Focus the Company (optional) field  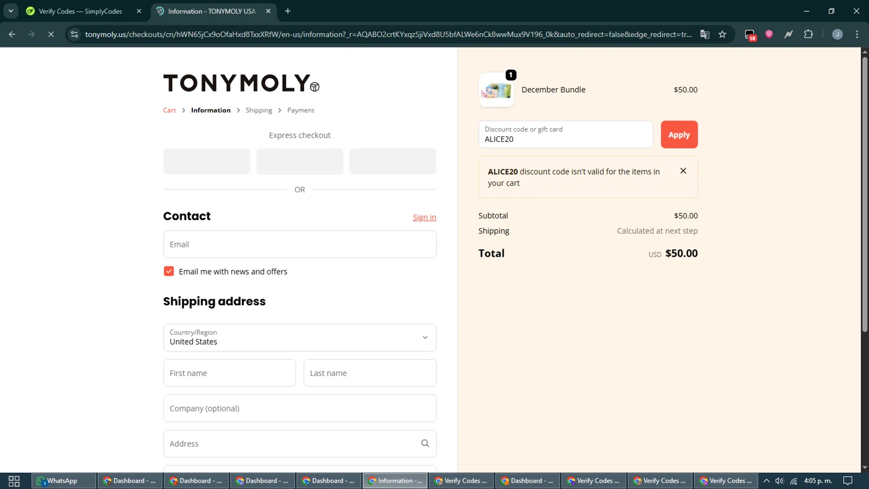click(300, 408)
